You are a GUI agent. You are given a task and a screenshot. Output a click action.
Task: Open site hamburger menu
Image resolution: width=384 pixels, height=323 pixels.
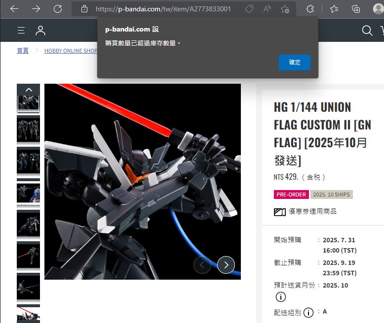click(x=21, y=31)
